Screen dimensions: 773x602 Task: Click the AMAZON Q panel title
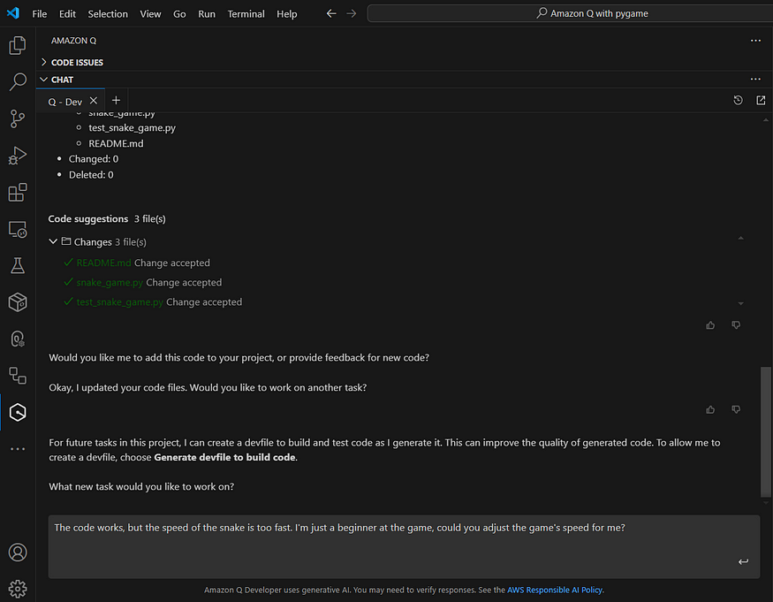73,41
